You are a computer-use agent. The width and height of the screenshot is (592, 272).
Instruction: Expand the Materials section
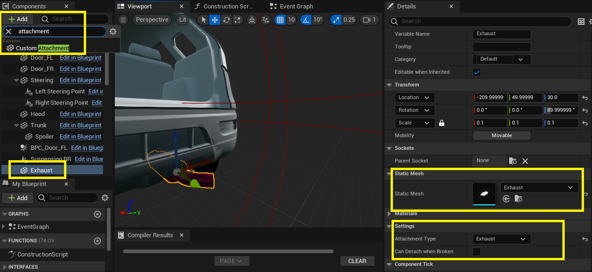[x=389, y=214]
